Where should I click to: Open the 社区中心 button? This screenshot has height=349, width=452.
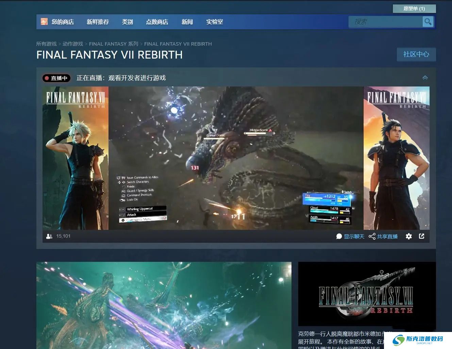click(x=416, y=54)
